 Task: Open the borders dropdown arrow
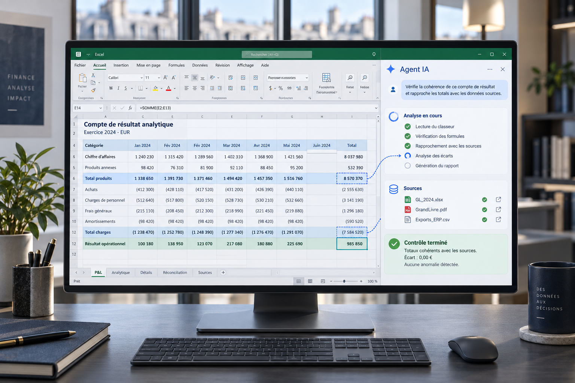click(x=146, y=89)
